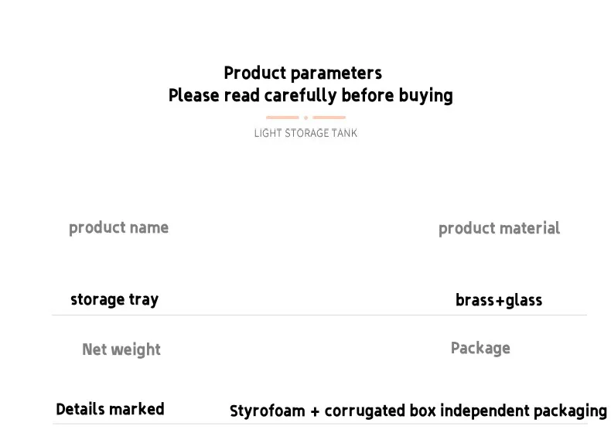This screenshot has height=433, width=611.
Task: Click the "product material" label
Action: (x=499, y=229)
